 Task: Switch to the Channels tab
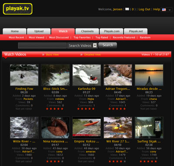tap(87, 31)
